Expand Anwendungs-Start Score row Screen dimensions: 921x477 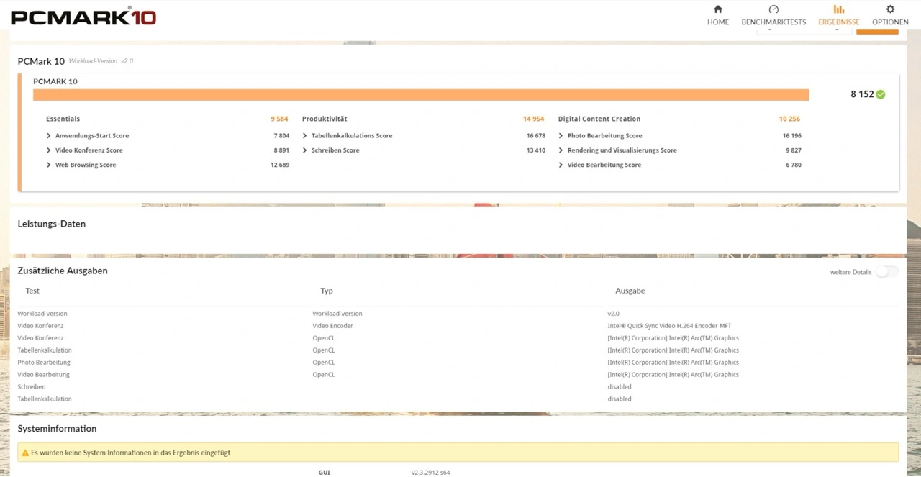[49, 135]
